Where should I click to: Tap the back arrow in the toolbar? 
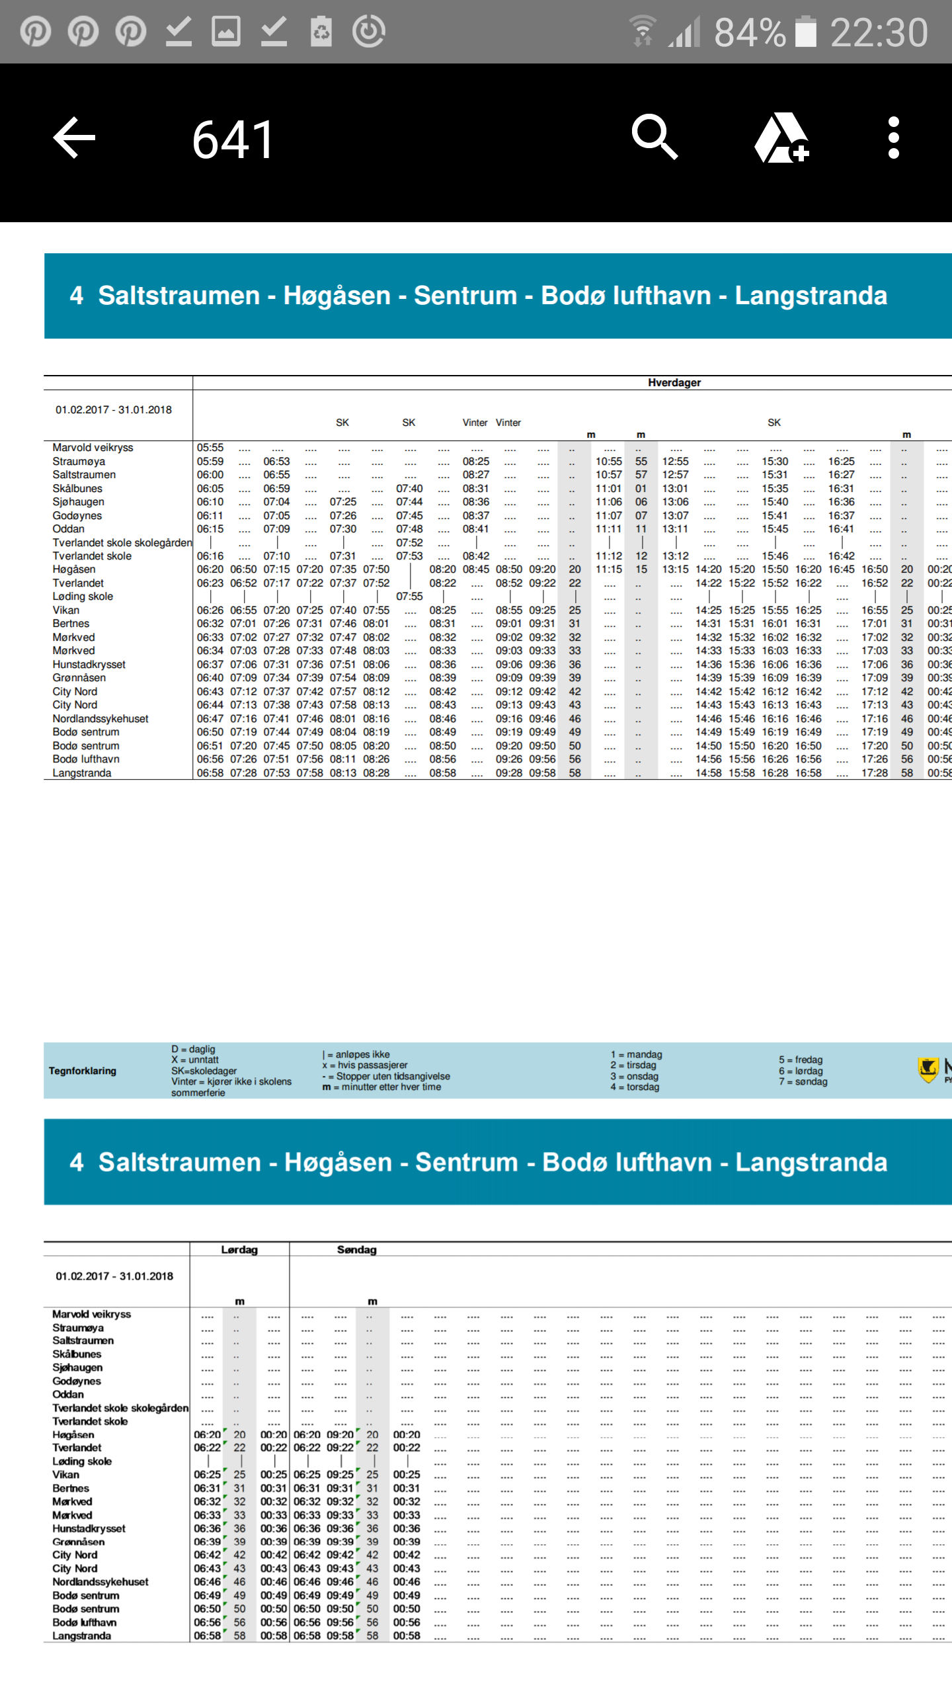74,138
